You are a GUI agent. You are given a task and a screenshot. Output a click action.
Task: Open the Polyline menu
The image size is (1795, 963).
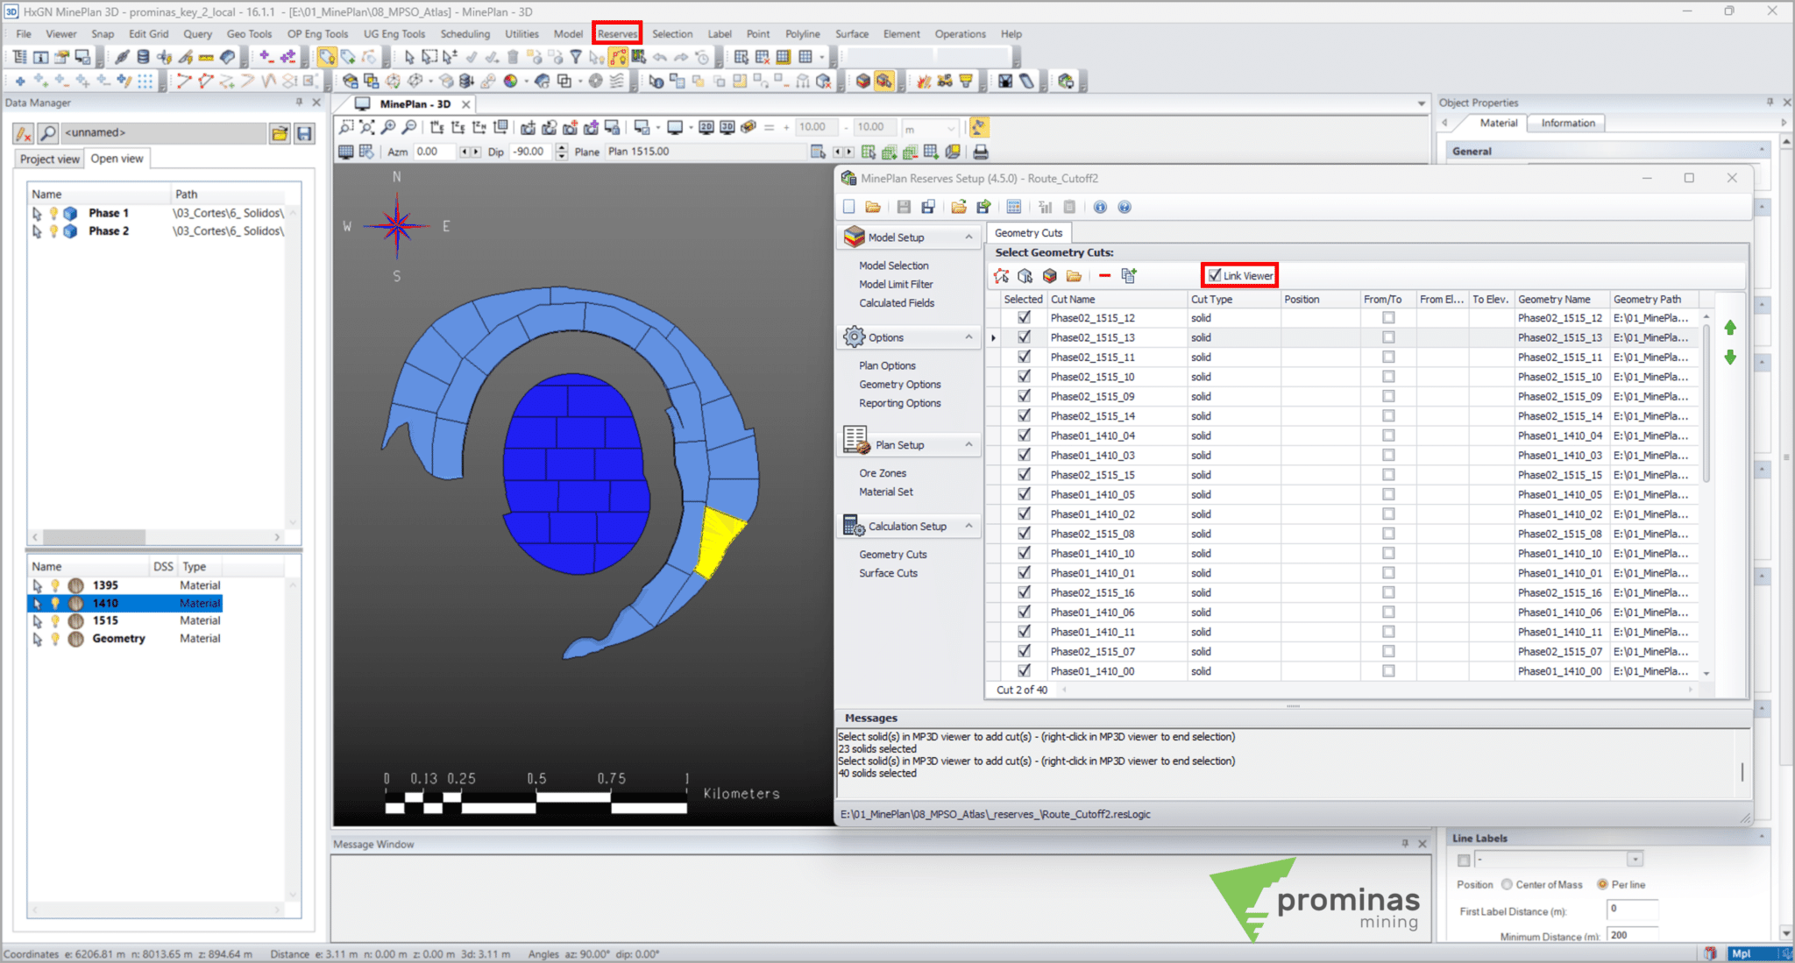pos(802,34)
